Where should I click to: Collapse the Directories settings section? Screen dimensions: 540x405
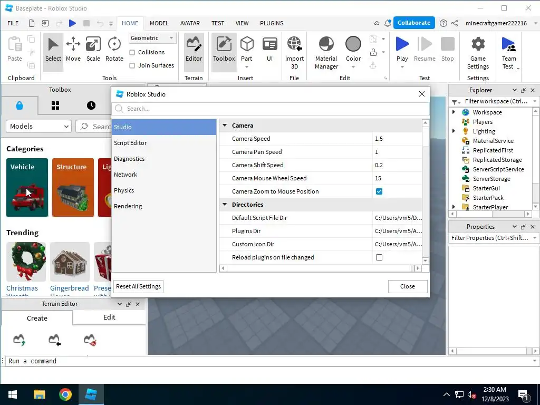tap(225, 204)
